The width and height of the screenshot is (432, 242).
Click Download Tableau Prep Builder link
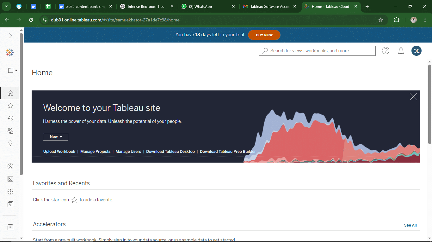coord(228,152)
